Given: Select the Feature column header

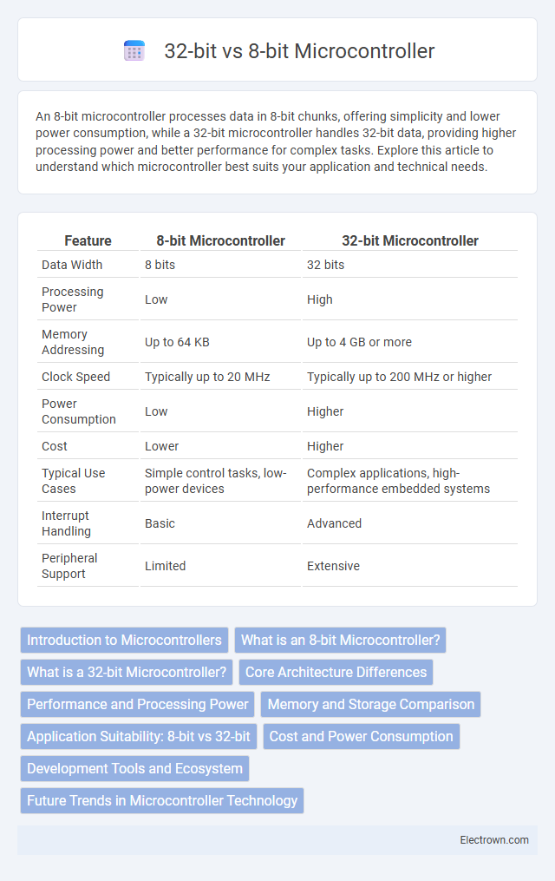Looking at the screenshot, I should pos(88,240).
